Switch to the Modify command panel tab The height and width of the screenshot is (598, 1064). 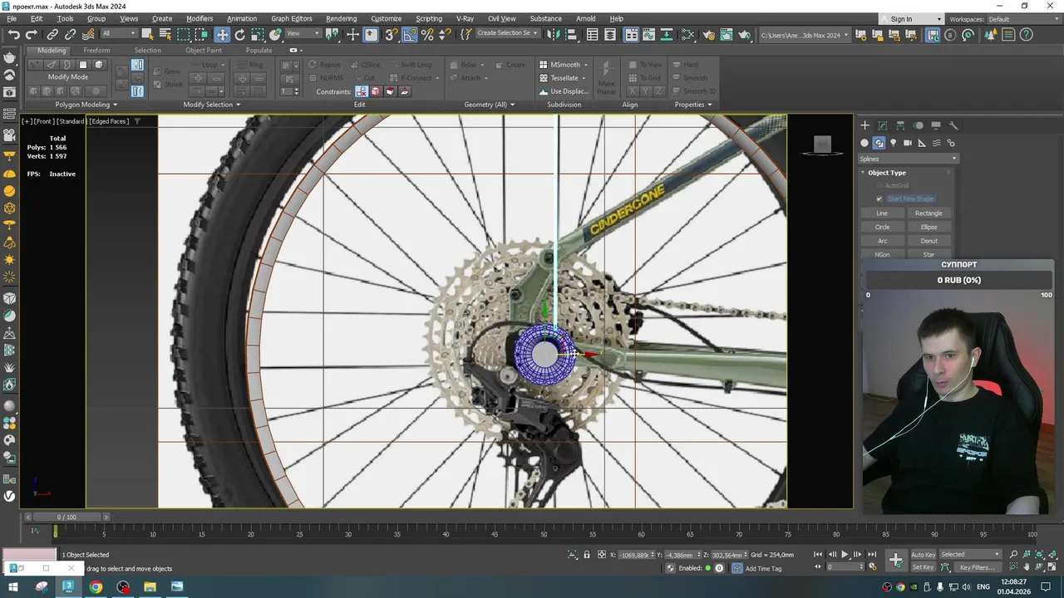(x=883, y=125)
